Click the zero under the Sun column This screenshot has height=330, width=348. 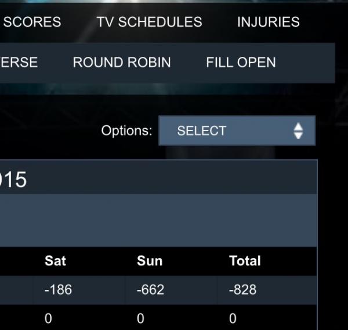pyautogui.click(x=140, y=318)
